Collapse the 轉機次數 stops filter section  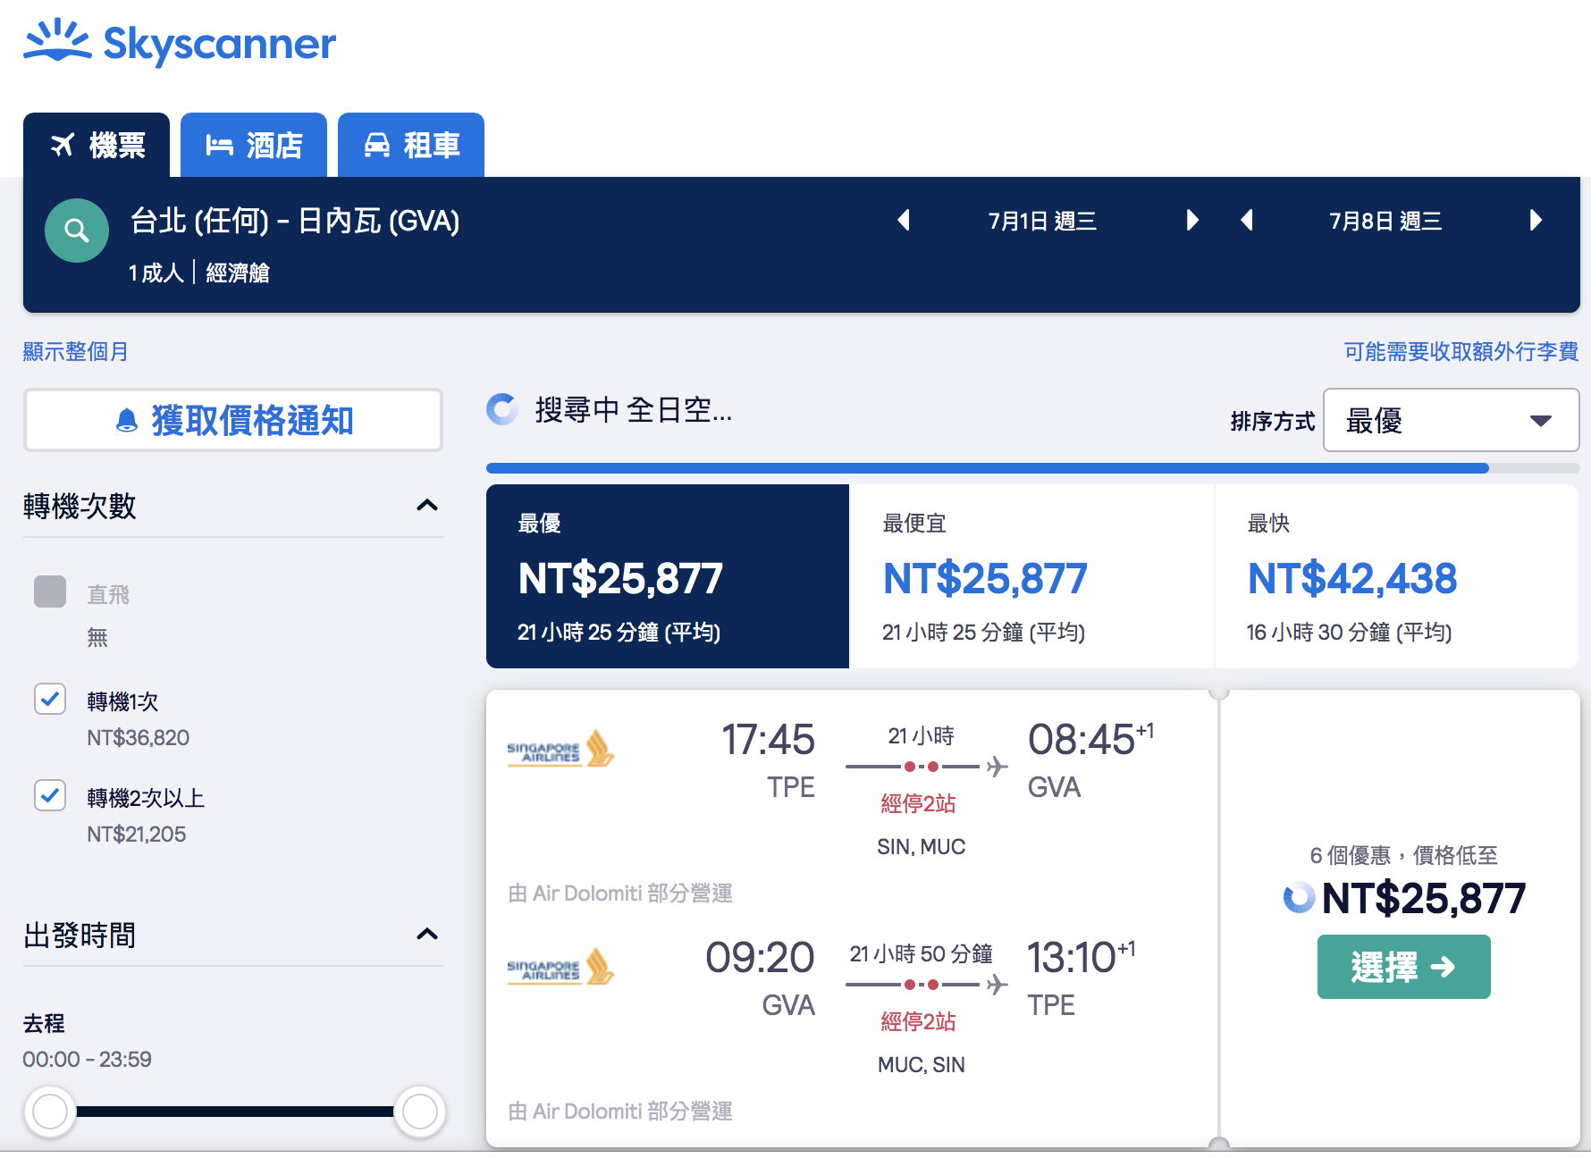click(x=427, y=506)
